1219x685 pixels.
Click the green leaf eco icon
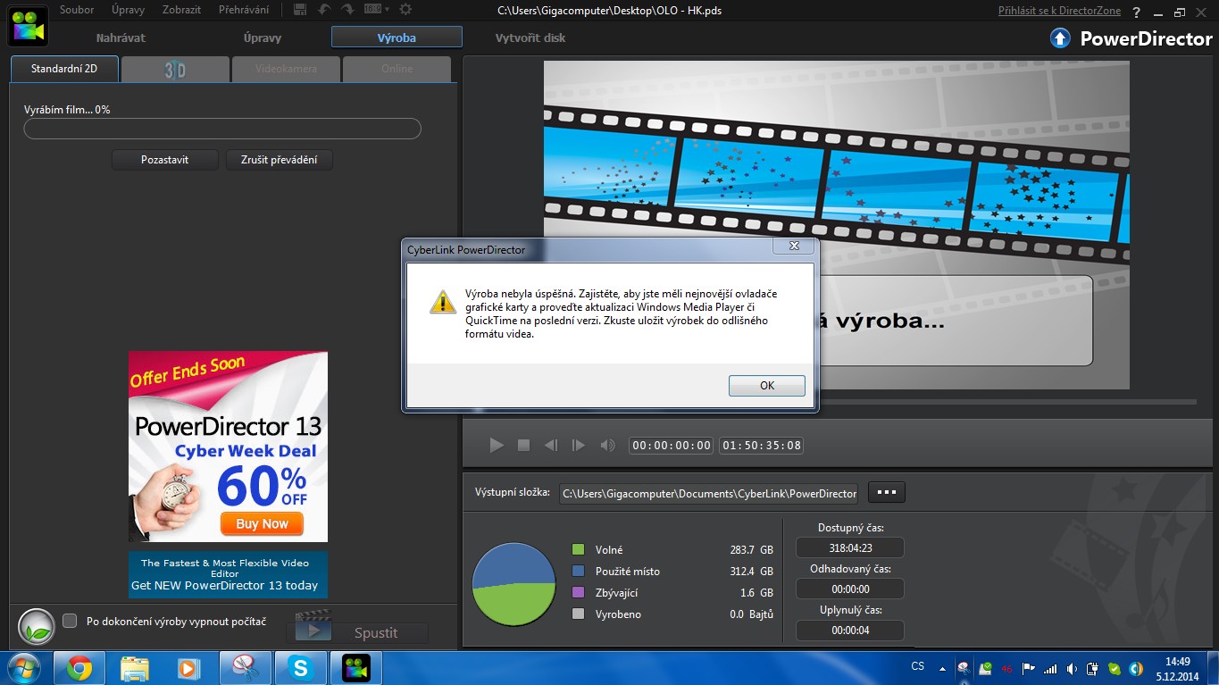pos(37,626)
